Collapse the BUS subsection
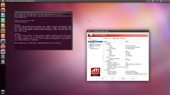Image resolution: width=170 pixels, height=95 pixels. (106, 57)
